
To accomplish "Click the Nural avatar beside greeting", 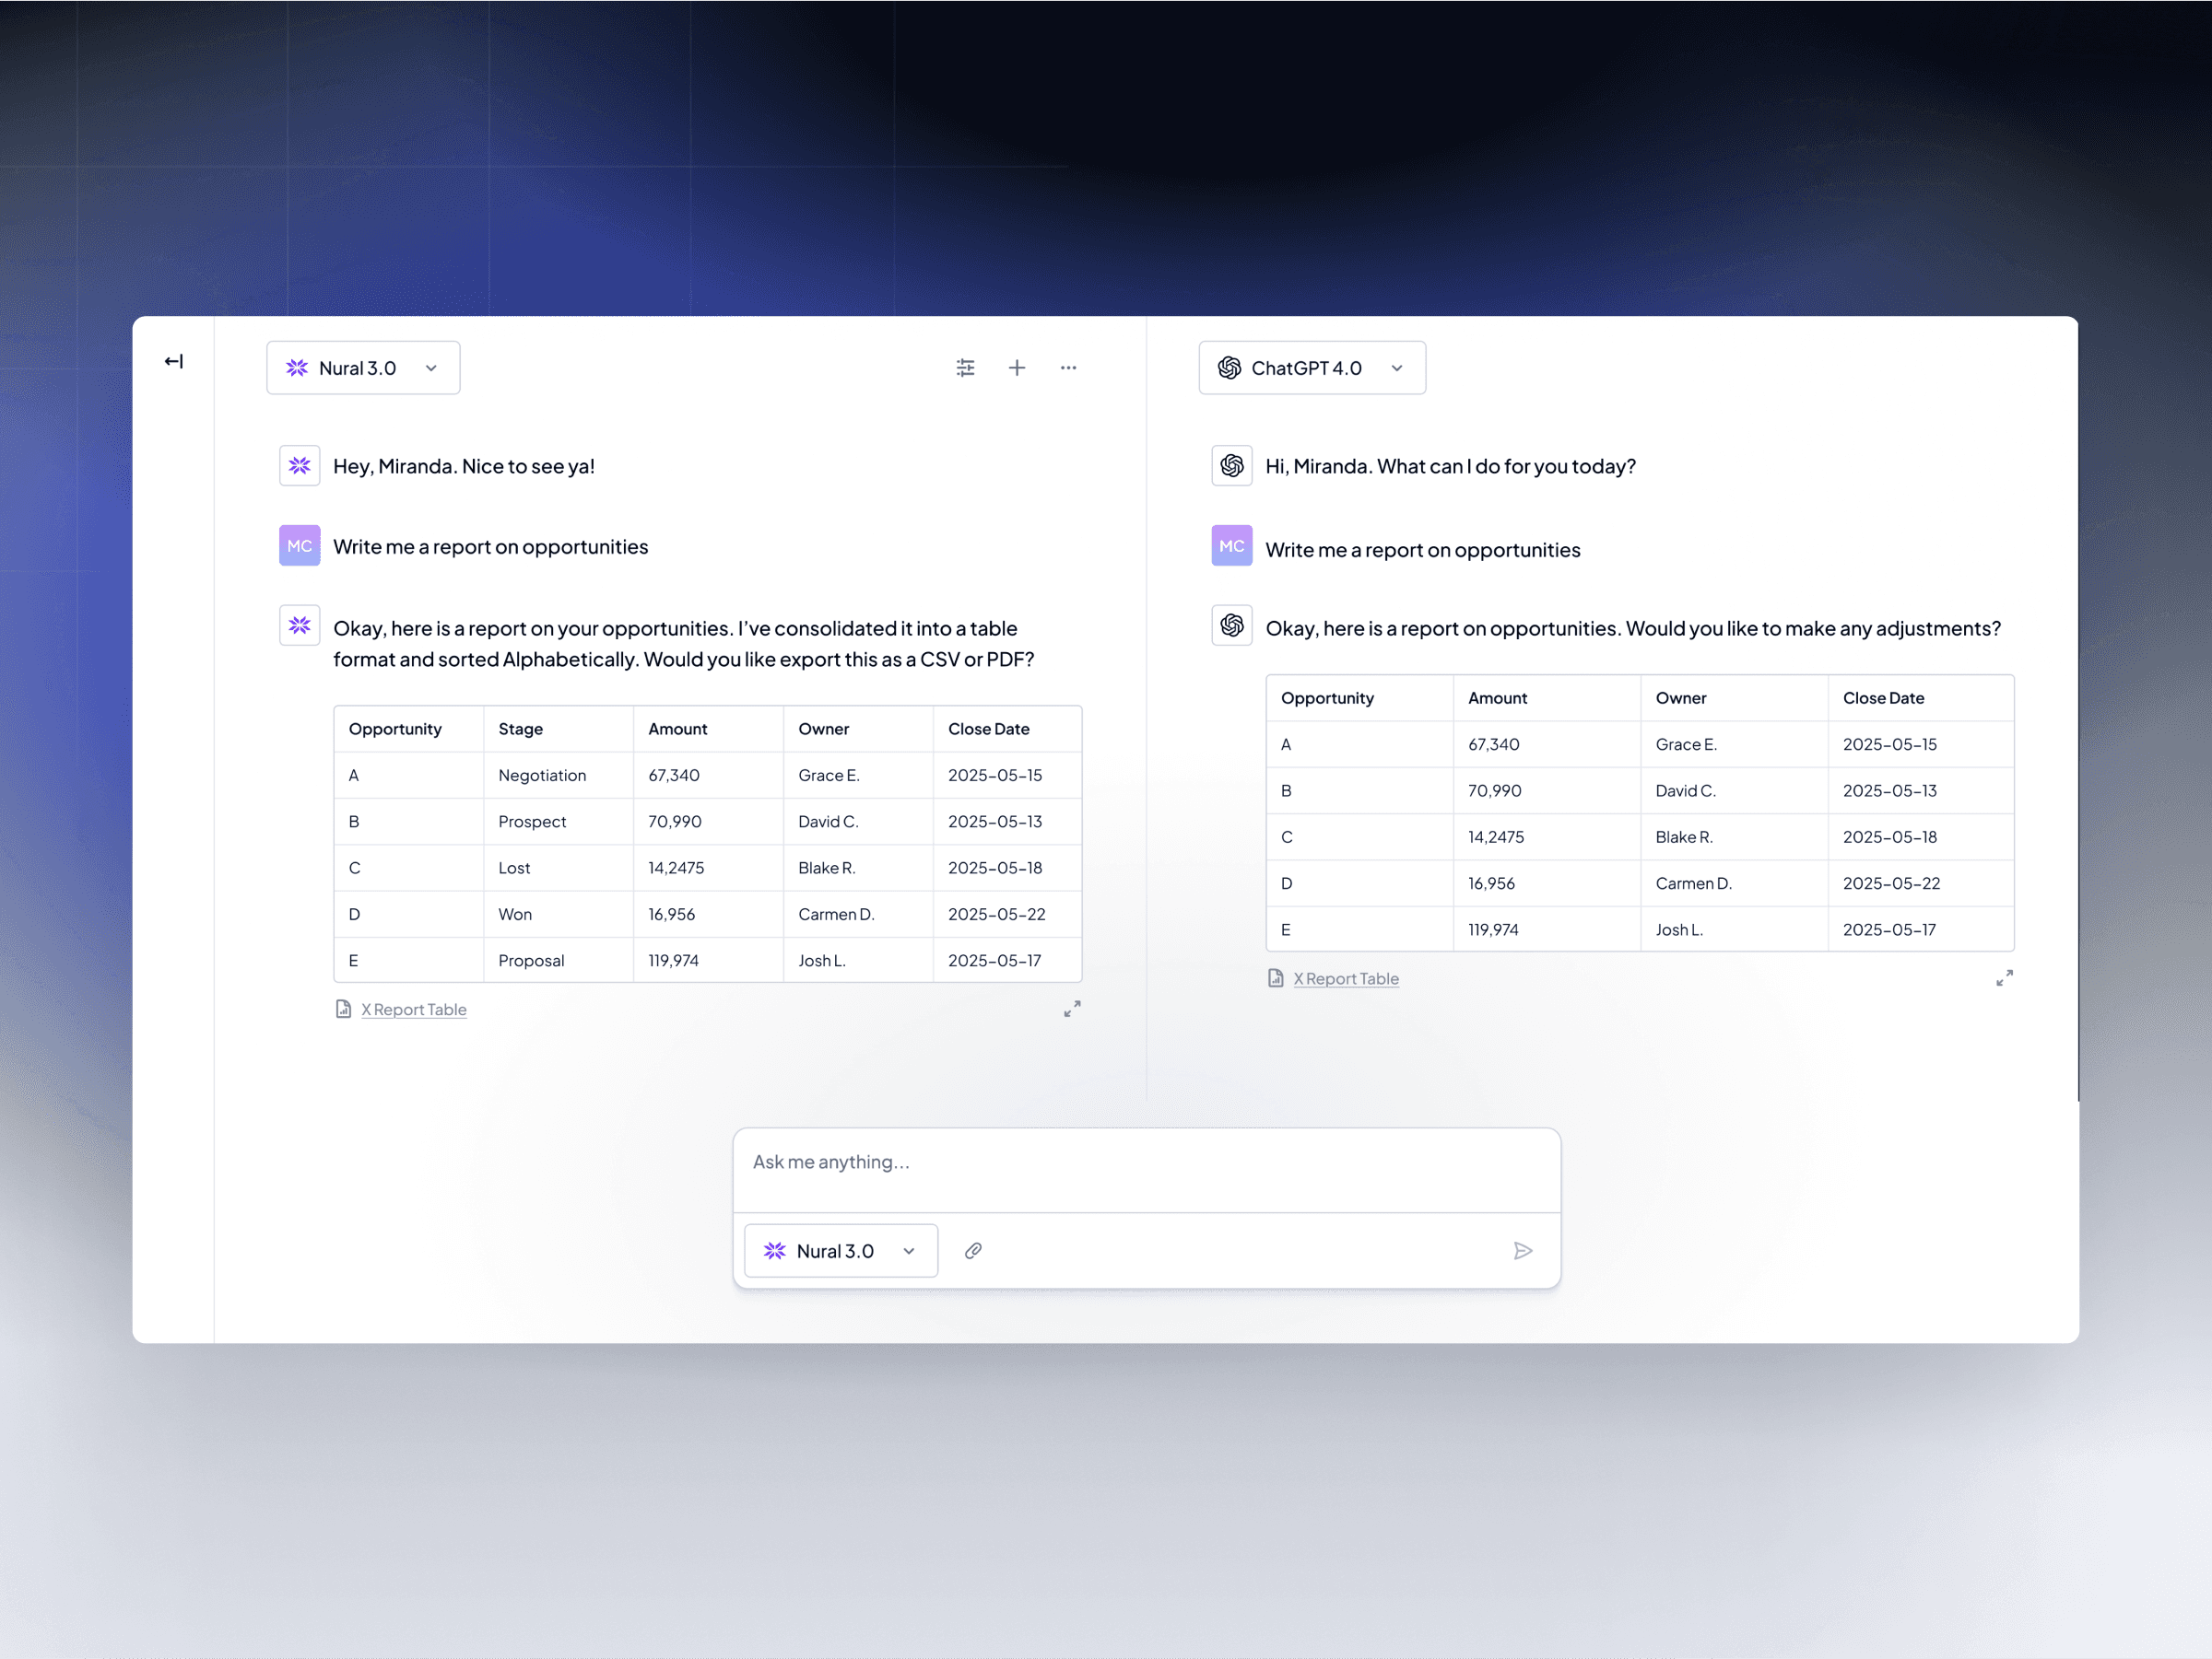I will pyautogui.click(x=300, y=466).
